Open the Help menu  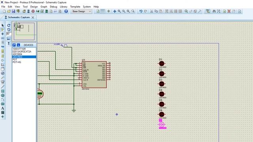click(96, 7)
